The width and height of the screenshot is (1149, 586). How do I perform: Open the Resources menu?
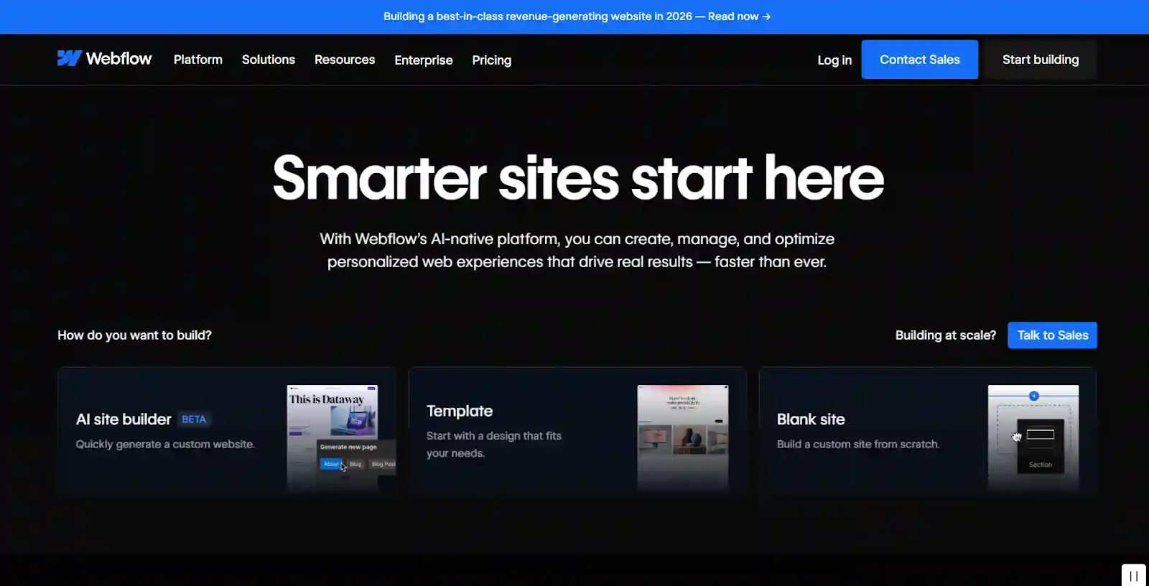pyautogui.click(x=345, y=60)
